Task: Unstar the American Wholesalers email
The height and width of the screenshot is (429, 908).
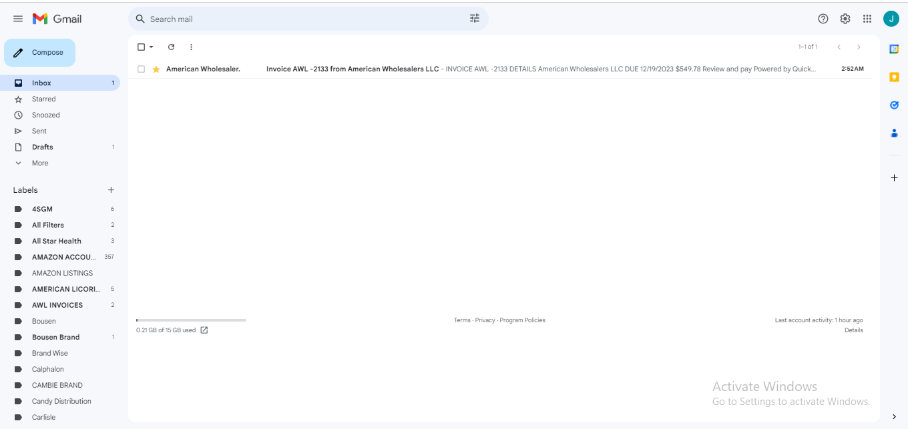Action: 156,69
